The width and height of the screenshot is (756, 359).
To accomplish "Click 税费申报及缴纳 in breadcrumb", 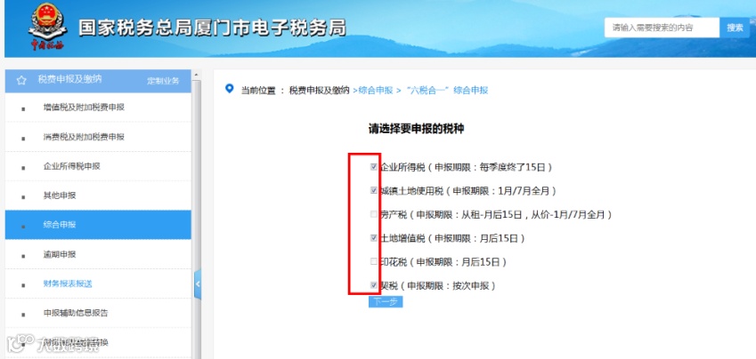I will click(x=319, y=90).
